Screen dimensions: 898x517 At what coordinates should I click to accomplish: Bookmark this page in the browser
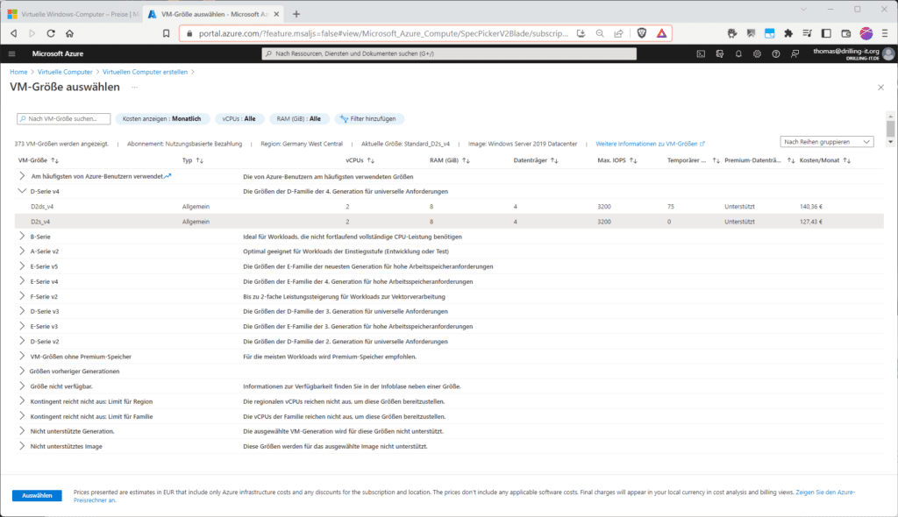coord(166,33)
